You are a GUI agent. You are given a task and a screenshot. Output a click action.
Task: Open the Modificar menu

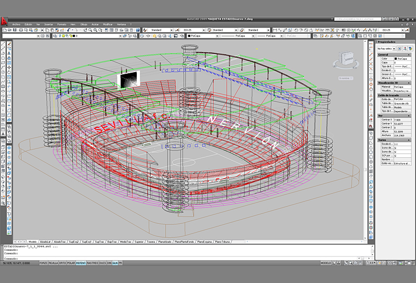tap(108, 24)
